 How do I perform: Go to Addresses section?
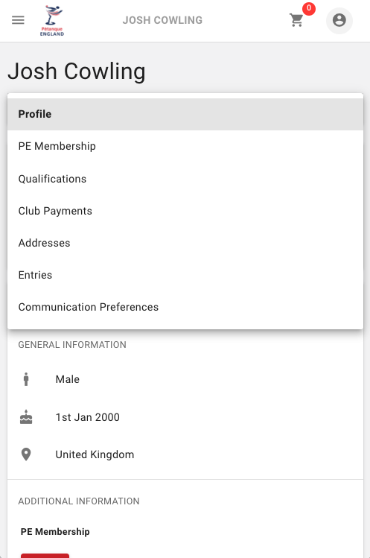pos(185,243)
